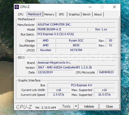This screenshot has height=115, width=129.
Task: Click the model field PRIME B650M-A II
Action: tap(62, 29)
